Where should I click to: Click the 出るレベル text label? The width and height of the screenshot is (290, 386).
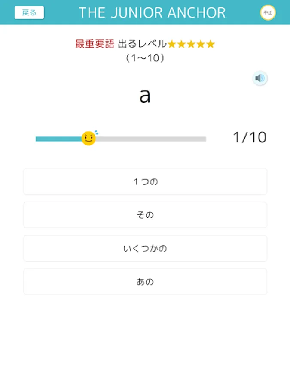(142, 44)
